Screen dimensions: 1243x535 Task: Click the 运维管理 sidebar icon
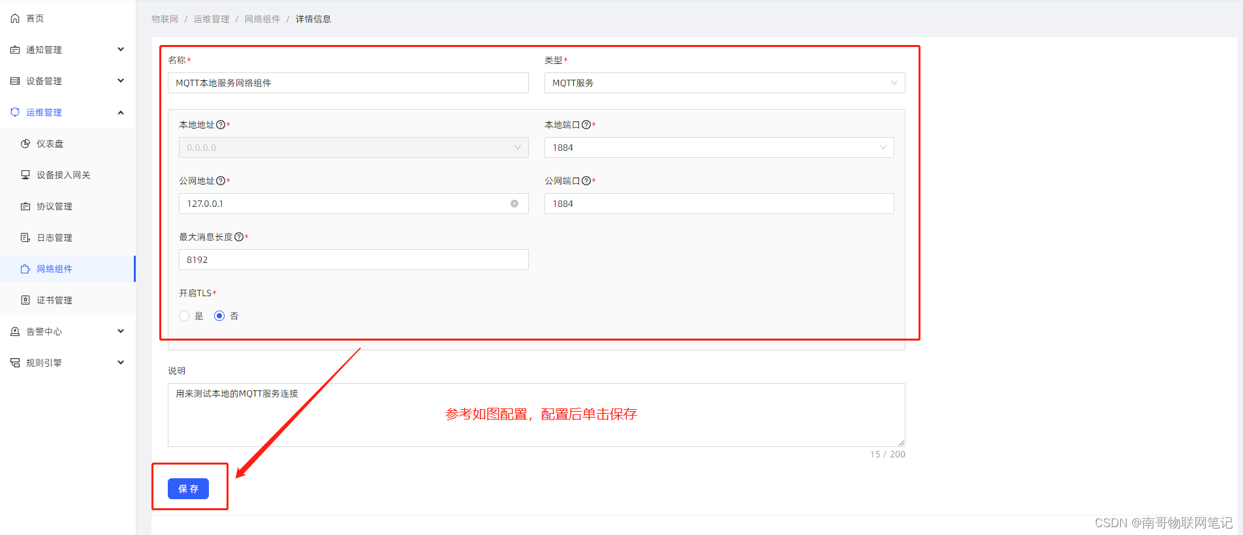click(15, 112)
